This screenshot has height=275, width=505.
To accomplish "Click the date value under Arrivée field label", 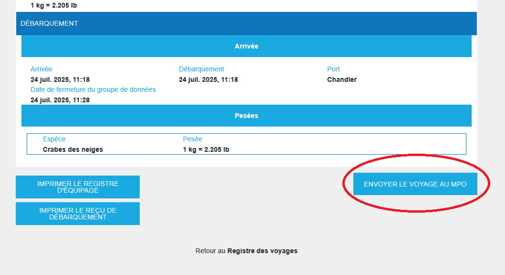I will coord(60,79).
